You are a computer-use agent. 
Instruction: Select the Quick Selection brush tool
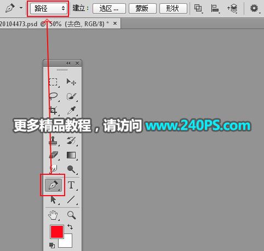point(71,96)
